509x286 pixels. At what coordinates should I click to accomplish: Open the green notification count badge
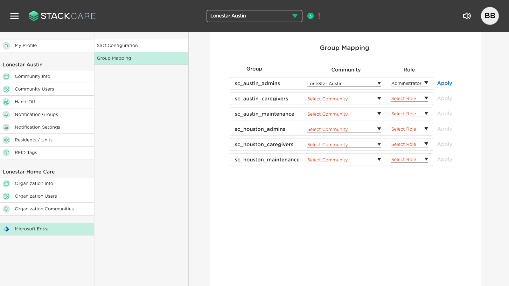coord(310,16)
